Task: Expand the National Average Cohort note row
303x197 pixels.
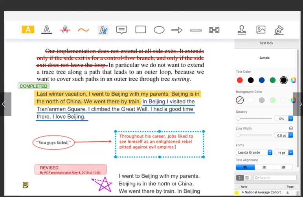Action: pos(243,192)
